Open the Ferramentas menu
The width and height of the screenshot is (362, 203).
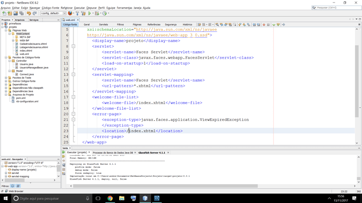[x=124, y=8]
